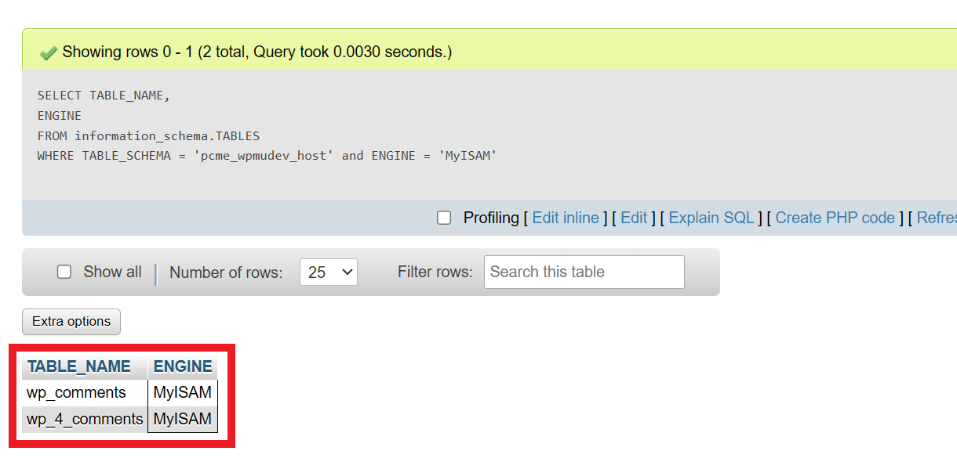Open the "Edit" link

coord(634,218)
